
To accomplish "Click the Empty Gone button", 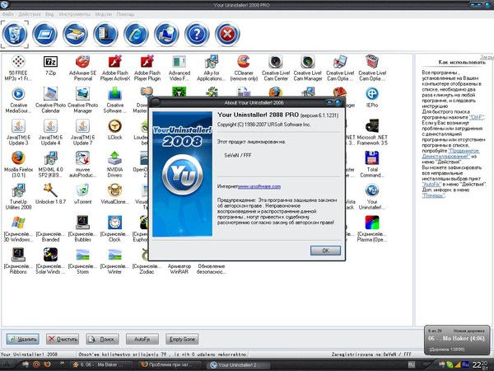I will [181, 339].
